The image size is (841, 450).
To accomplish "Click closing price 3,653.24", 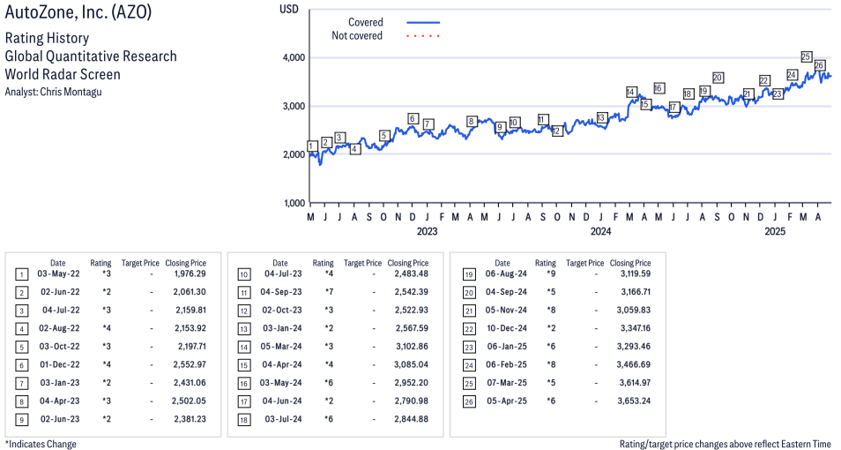I will coord(634,401).
